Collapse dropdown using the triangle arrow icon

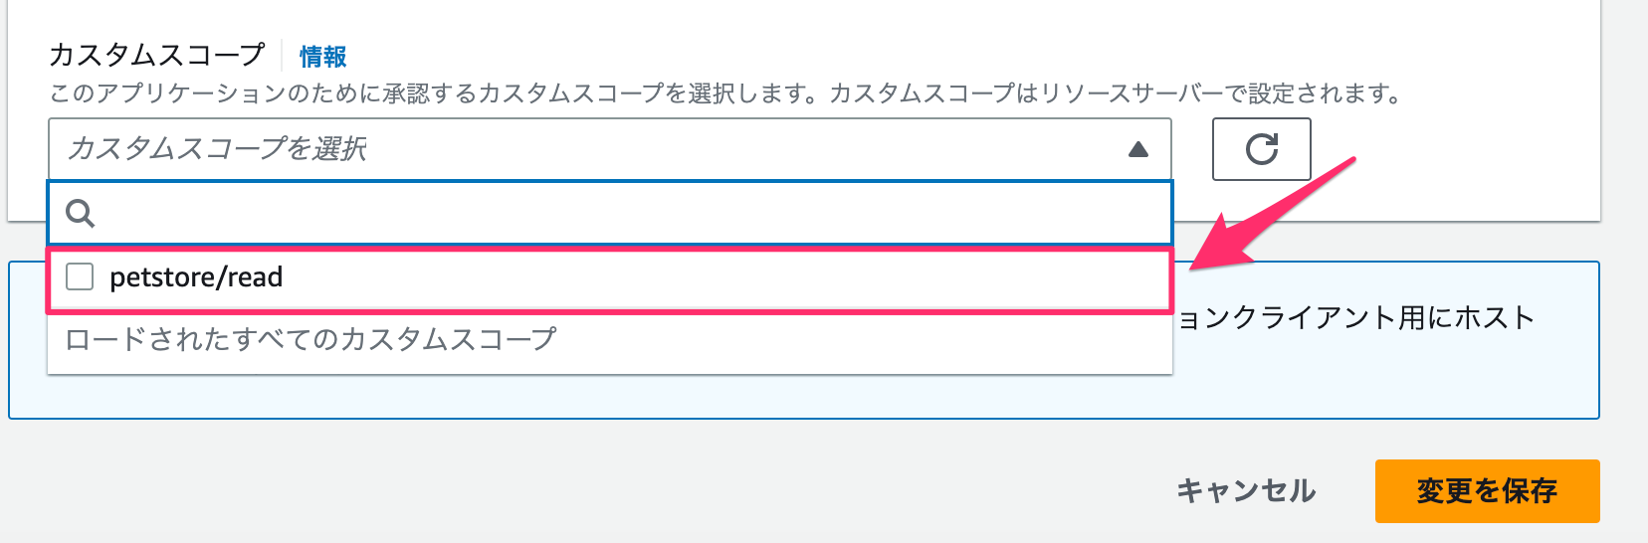point(1138,149)
